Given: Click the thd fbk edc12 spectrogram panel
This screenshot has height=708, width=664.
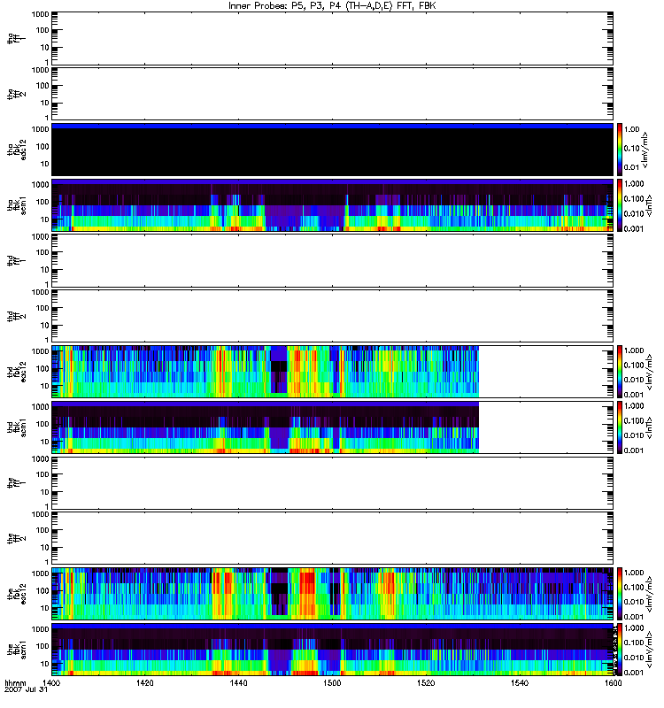Looking at the screenshot, I should (332, 372).
